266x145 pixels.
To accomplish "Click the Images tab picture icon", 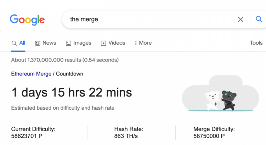I will pos(68,43).
